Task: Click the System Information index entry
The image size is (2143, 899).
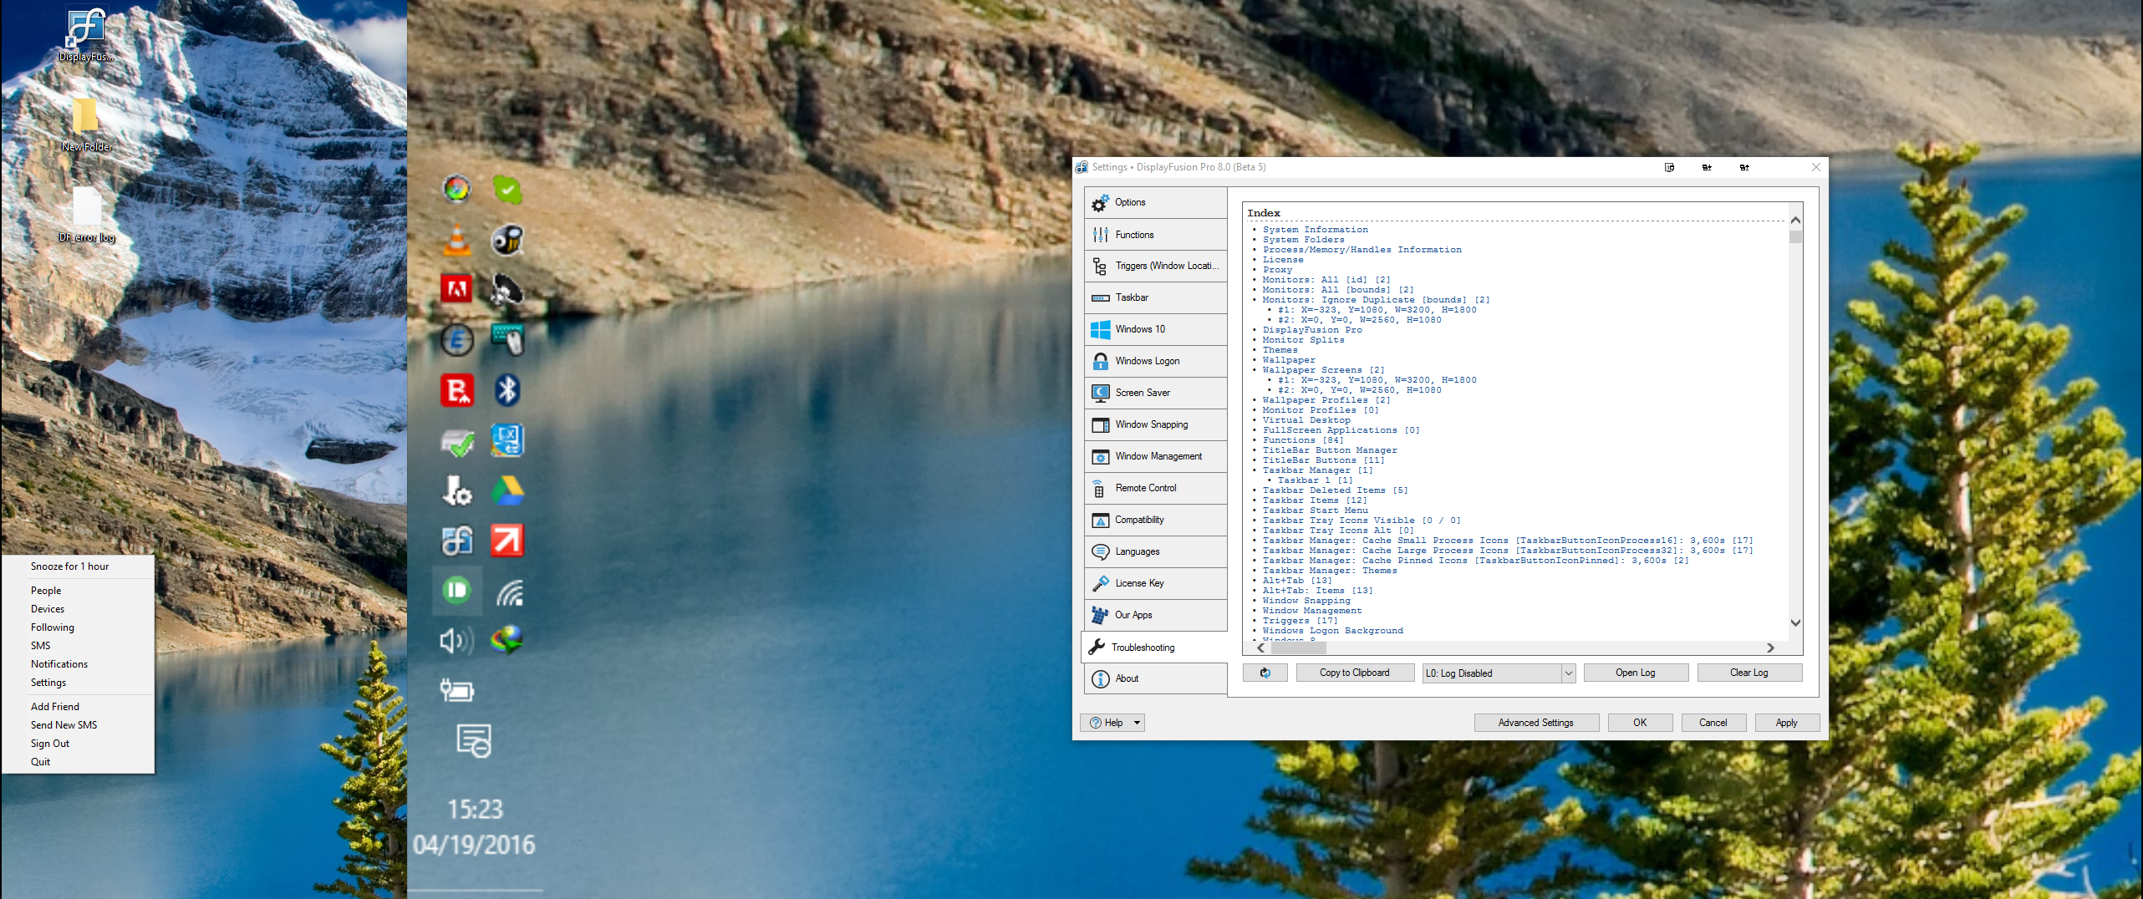Action: (1315, 230)
